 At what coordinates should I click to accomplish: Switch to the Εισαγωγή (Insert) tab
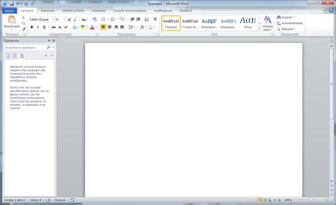point(48,10)
